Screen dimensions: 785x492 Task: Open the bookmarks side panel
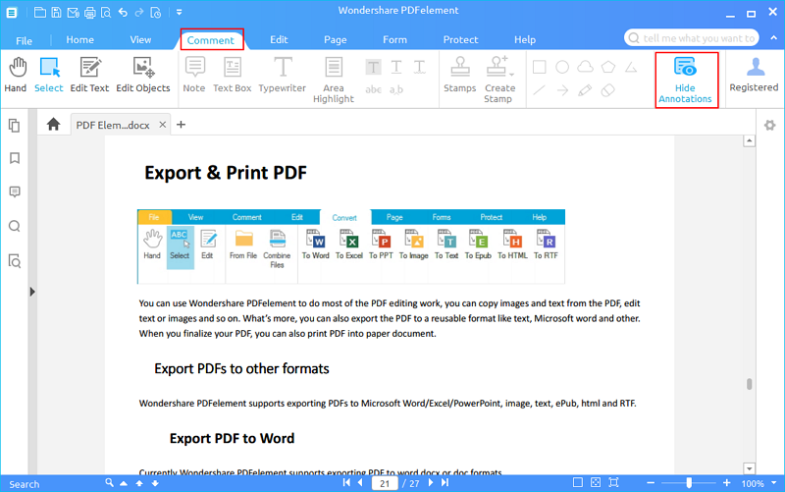click(x=15, y=158)
